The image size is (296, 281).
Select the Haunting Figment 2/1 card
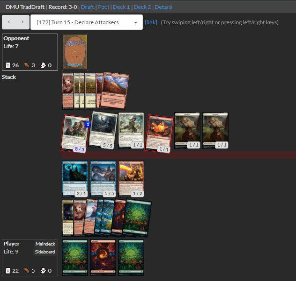[75, 179]
